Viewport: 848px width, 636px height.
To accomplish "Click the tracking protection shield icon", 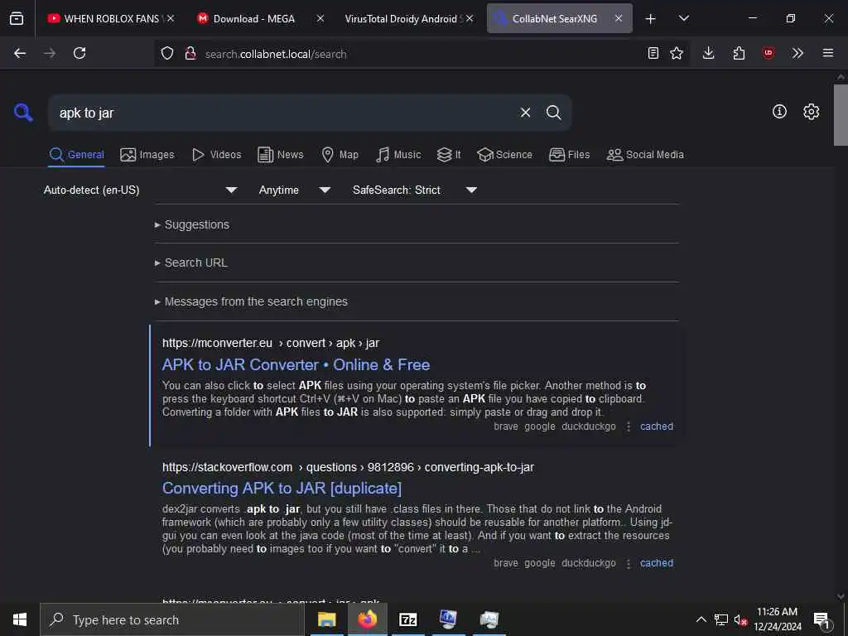I will 167,54.
